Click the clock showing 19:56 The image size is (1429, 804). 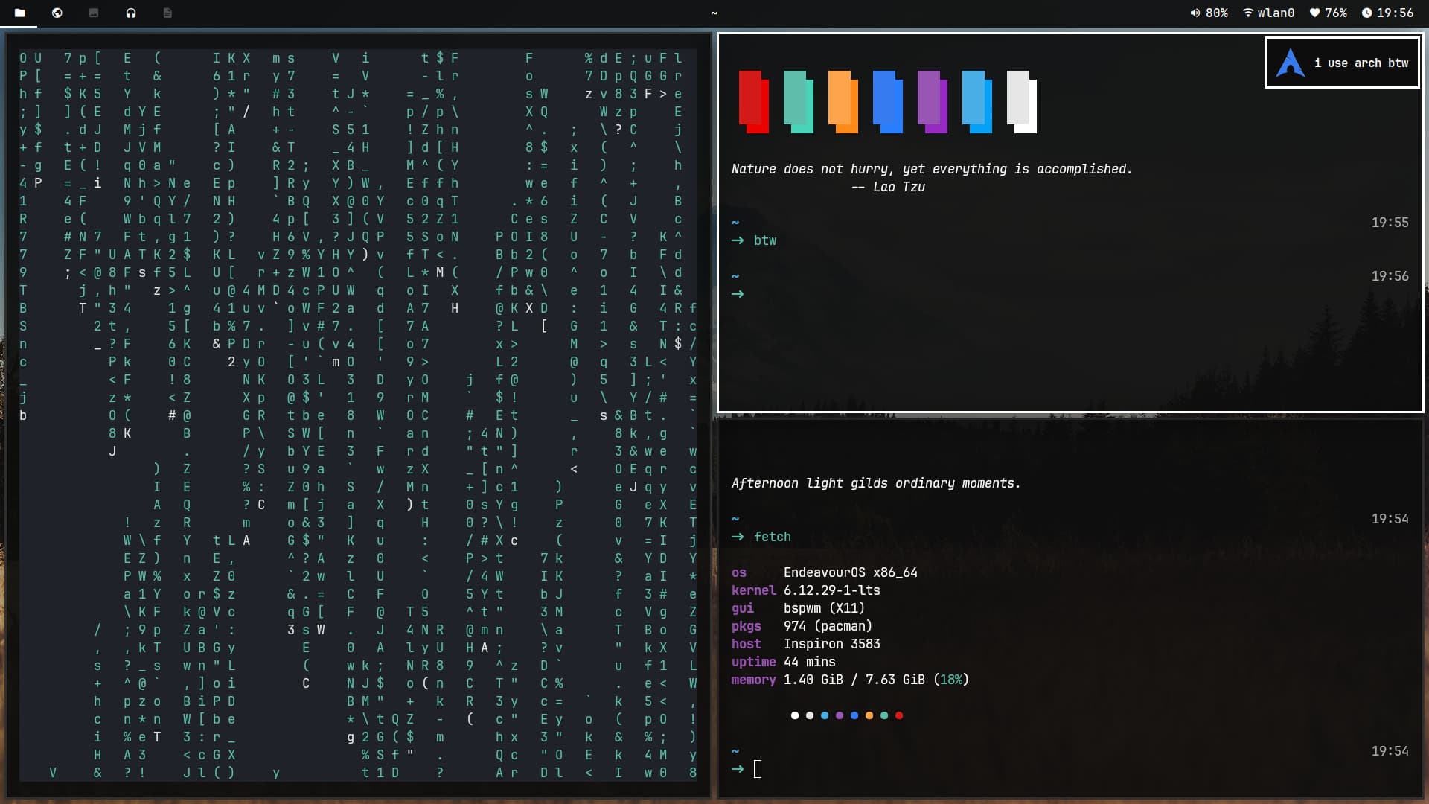coord(1387,13)
